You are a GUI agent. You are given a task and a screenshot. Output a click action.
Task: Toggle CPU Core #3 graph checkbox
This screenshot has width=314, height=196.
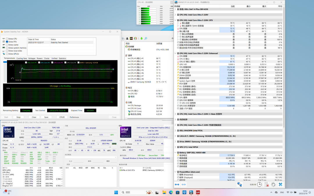(52, 63)
